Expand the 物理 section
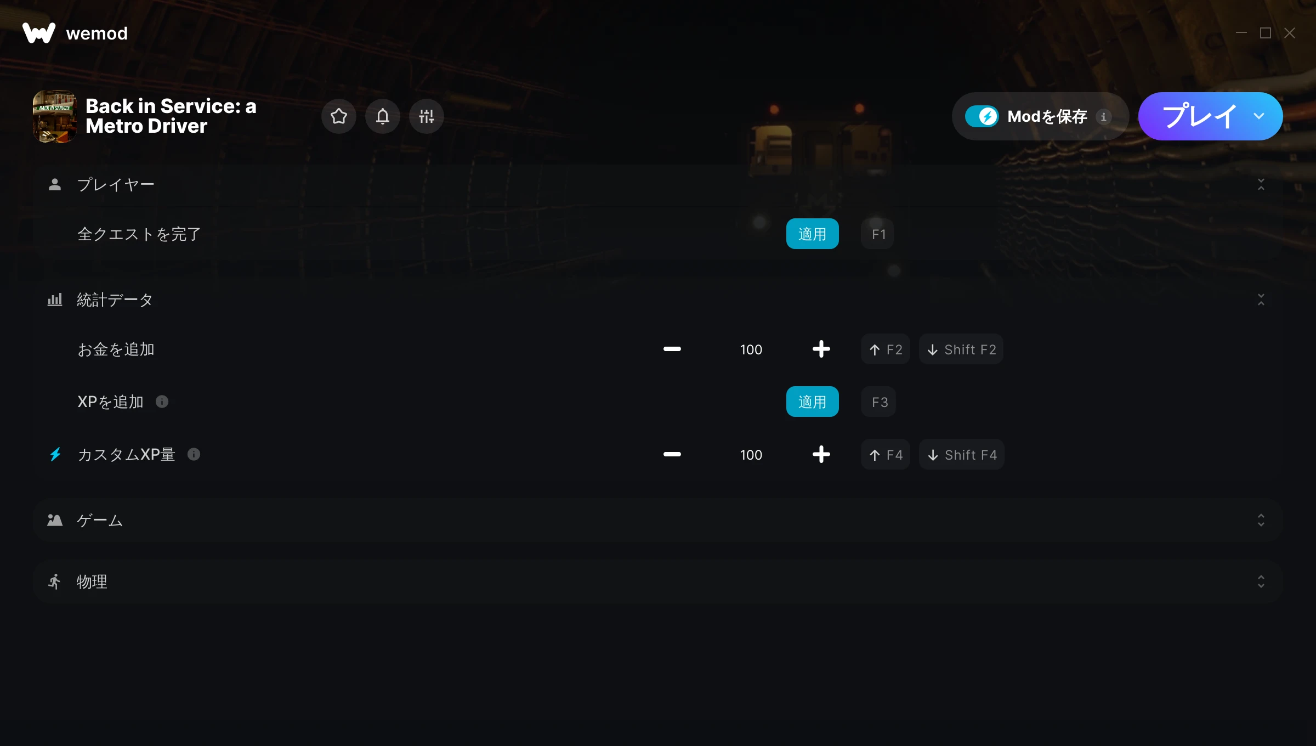1316x746 pixels. tap(1261, 581)
